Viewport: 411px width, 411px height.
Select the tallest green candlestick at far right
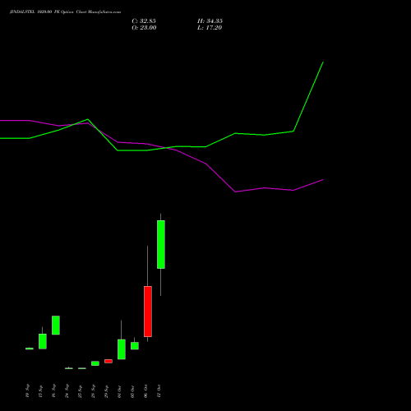161,244
